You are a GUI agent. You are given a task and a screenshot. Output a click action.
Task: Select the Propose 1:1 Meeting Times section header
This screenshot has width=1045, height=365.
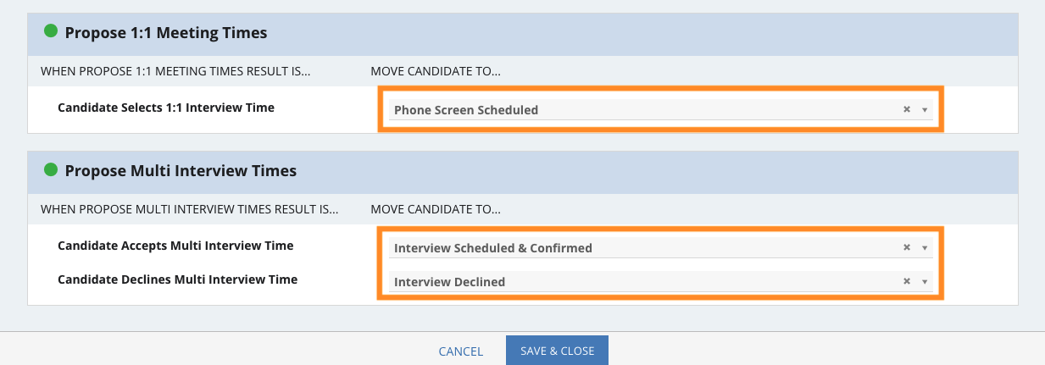coord(523,34)
